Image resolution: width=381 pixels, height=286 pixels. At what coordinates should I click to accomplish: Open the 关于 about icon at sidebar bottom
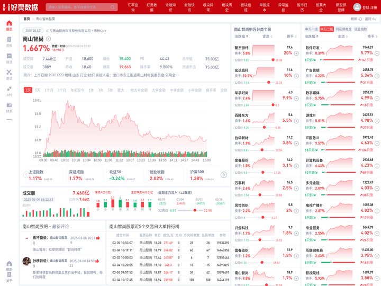point(9,275)
